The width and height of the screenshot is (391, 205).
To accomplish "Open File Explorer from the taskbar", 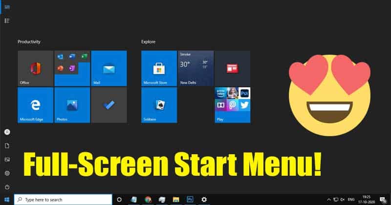I will 176,200.
